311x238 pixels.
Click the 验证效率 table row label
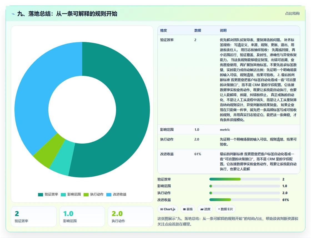click(167, 40)
